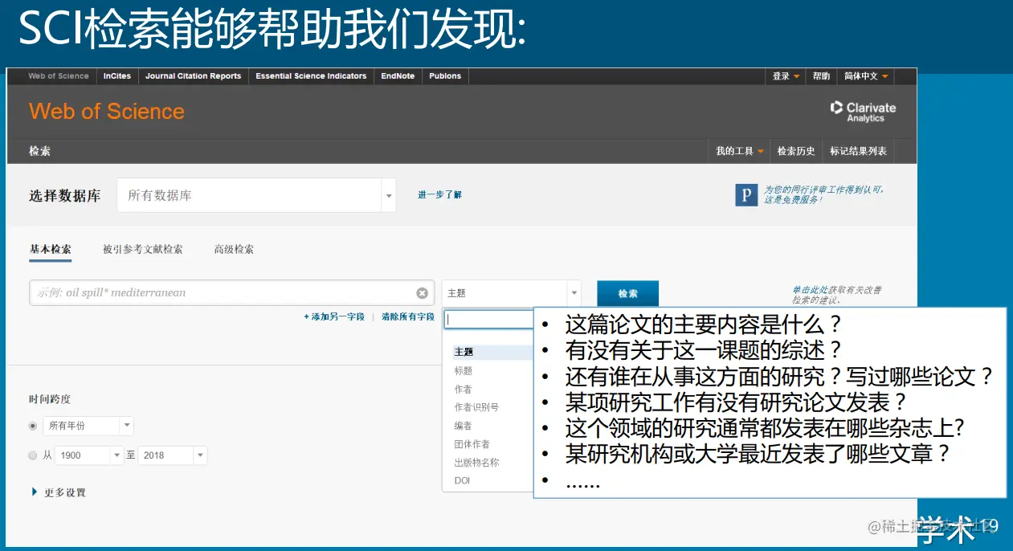Click 检索 in the navigation bar
1013x551 pixels.
pos(39,151)
